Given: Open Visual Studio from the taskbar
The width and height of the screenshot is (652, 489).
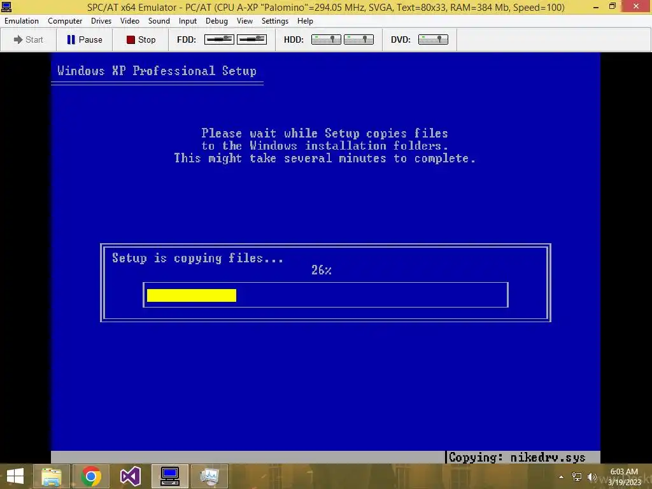Looking at the screenshot, I should coord(130,476).
